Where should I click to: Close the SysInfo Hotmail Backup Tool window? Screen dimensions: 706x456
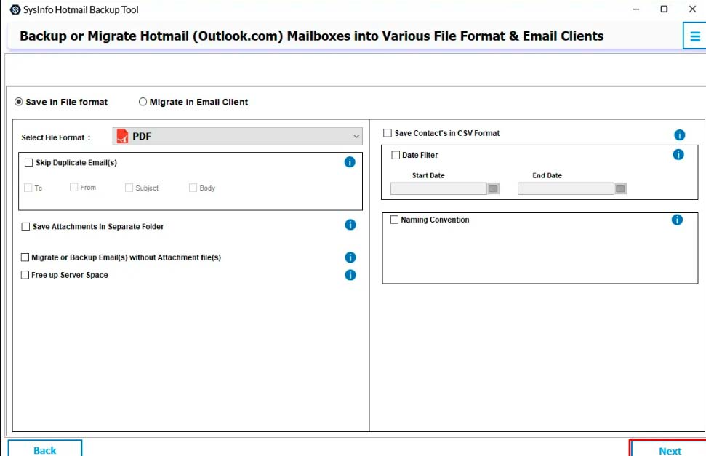coord(692,9)
